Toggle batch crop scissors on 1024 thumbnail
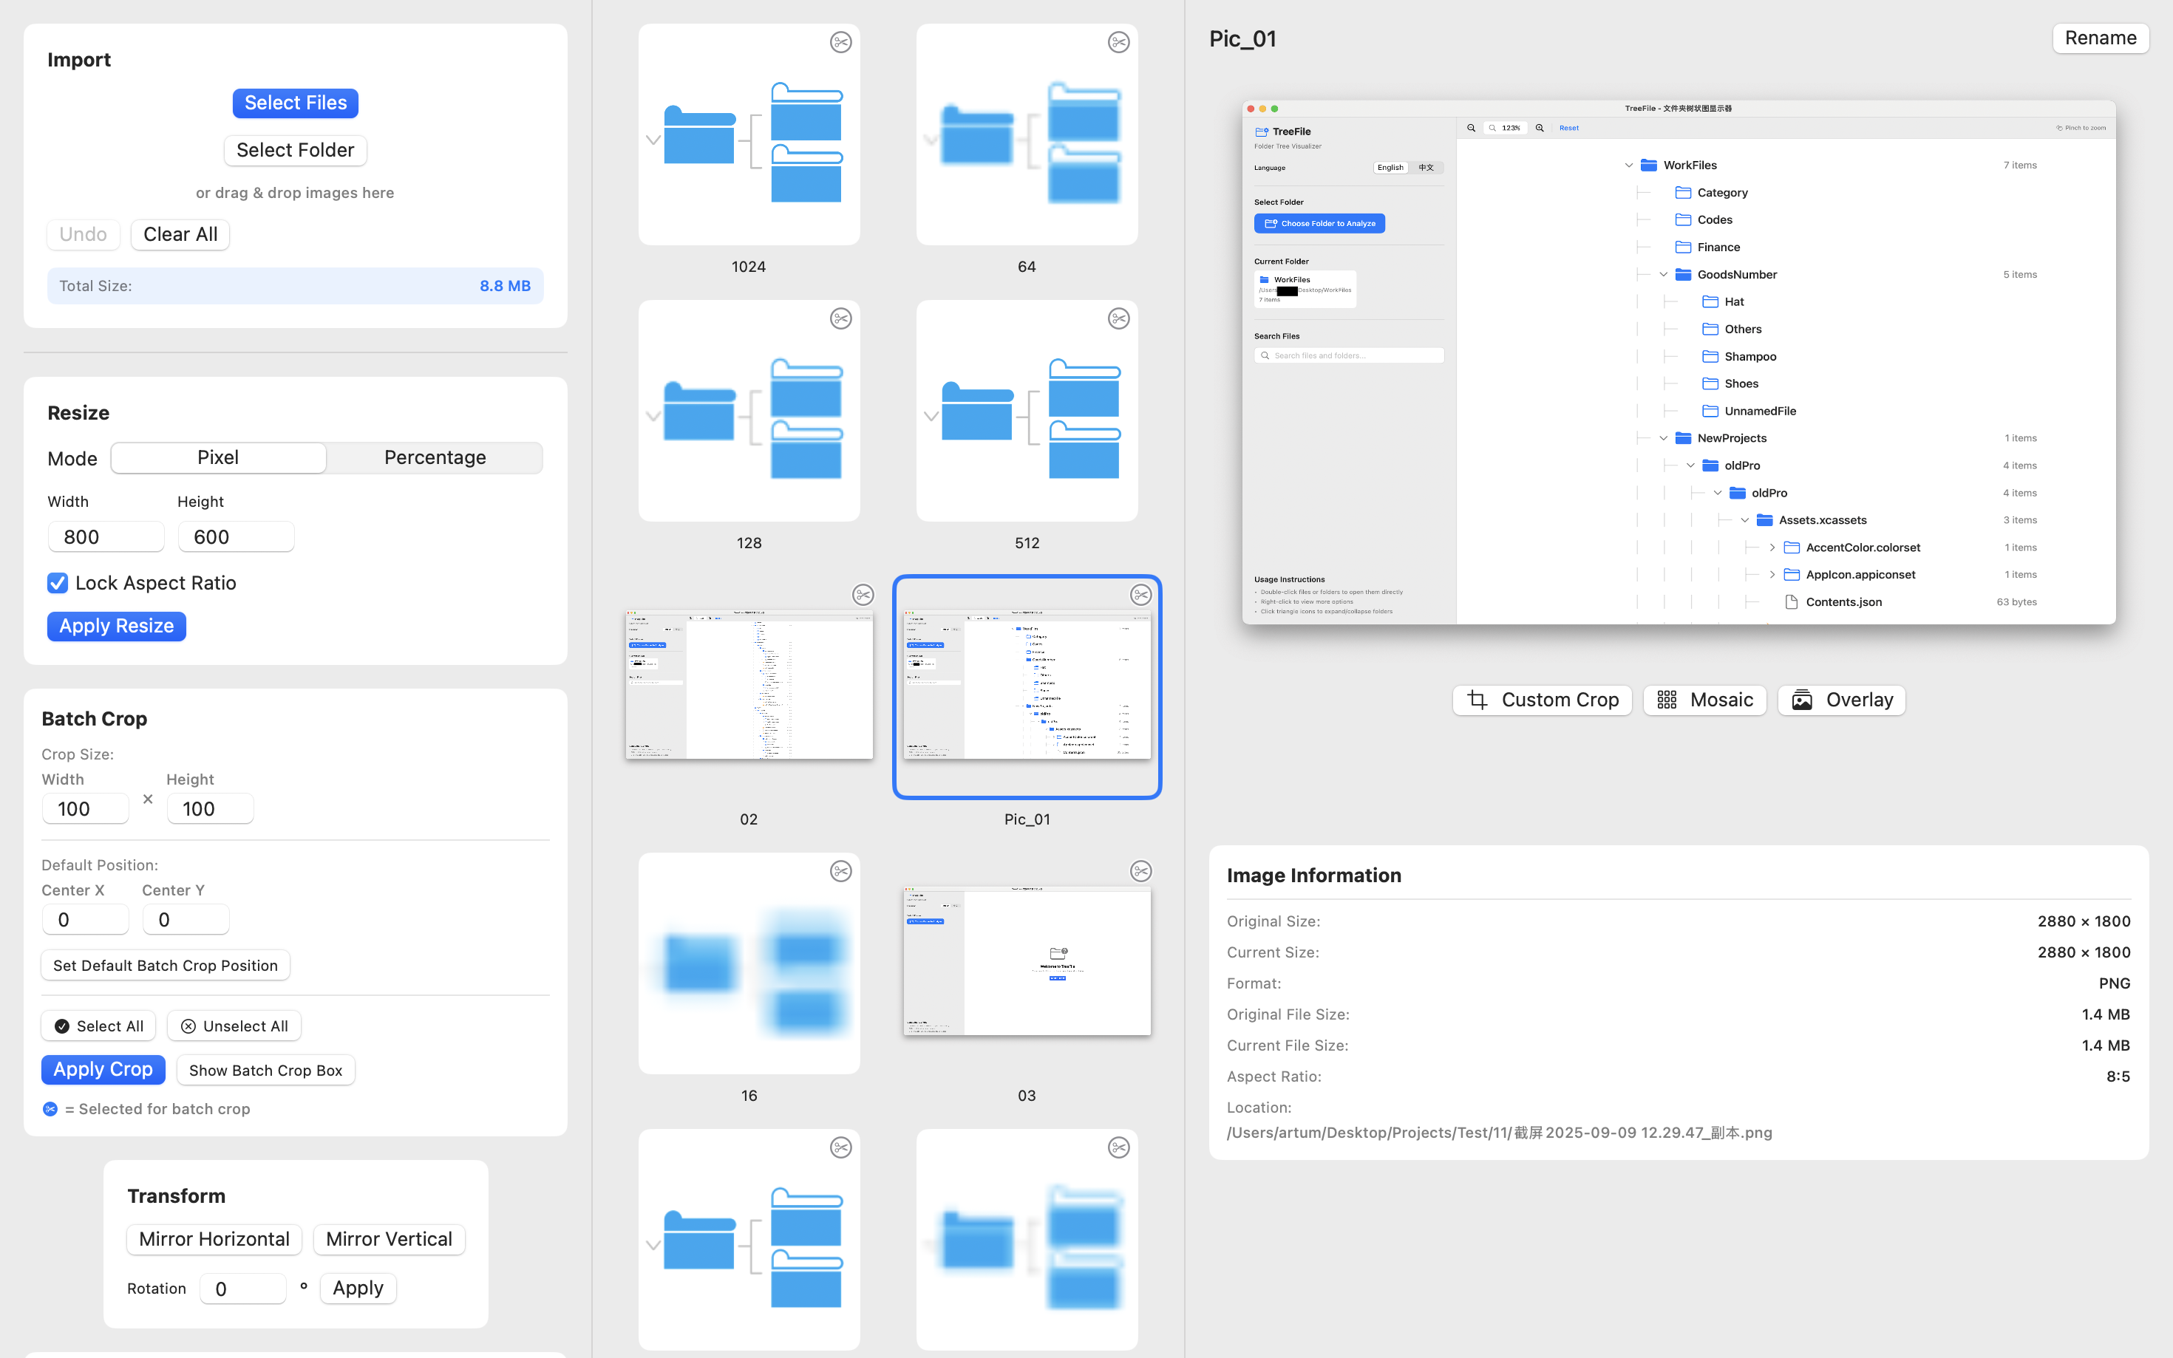The width and height of the screenshot is (2173, 1358). 840,42
